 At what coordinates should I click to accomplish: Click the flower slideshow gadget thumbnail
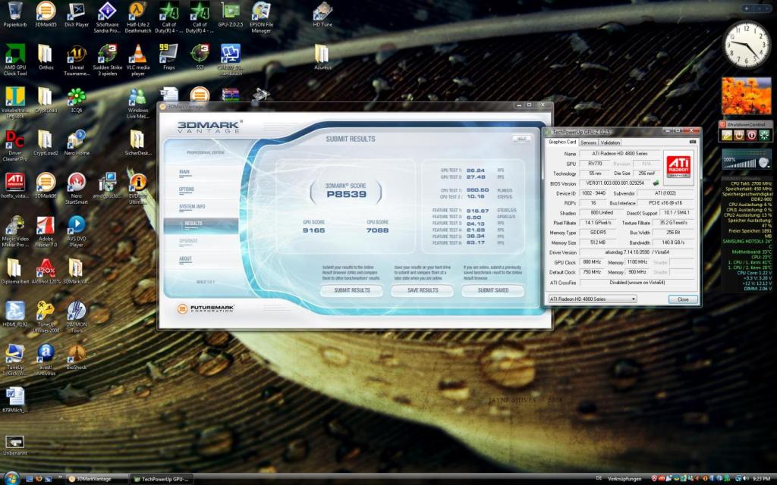[747, 96]
